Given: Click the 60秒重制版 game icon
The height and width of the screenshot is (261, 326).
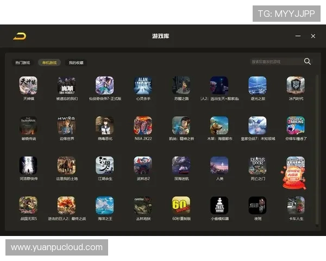Looking at the screenshot, I should (181, 206).
